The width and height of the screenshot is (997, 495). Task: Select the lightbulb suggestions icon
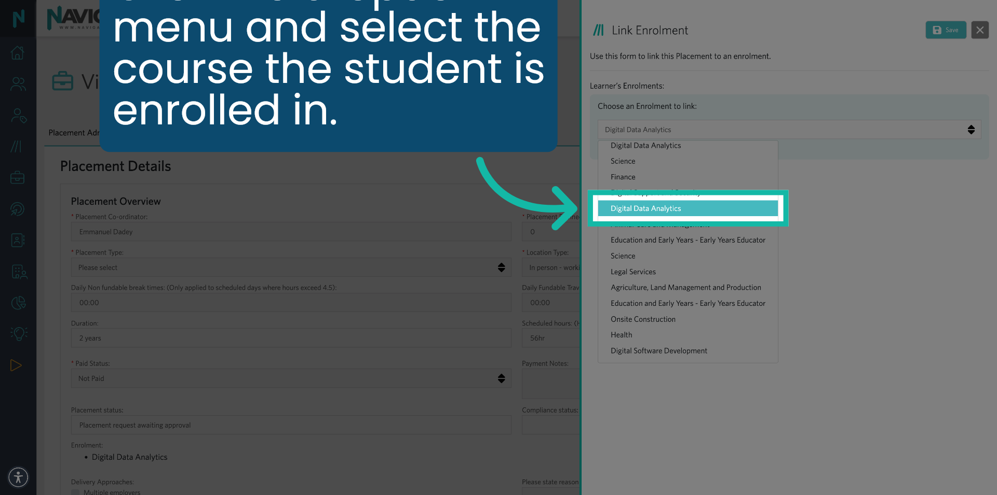(18, 333)
